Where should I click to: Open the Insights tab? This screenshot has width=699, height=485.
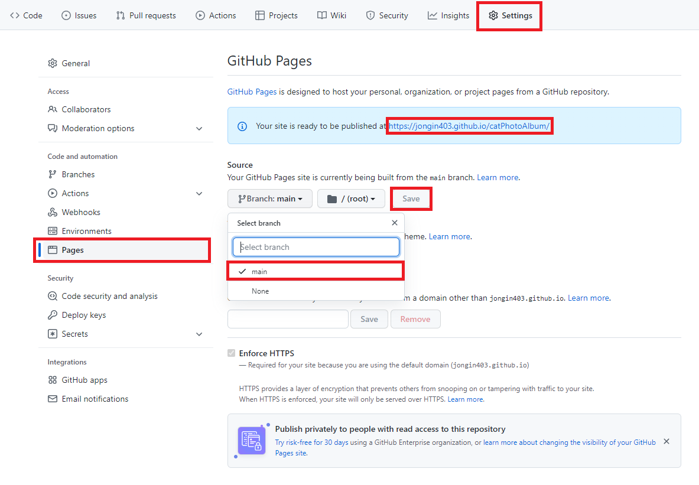tap(448, 15)
